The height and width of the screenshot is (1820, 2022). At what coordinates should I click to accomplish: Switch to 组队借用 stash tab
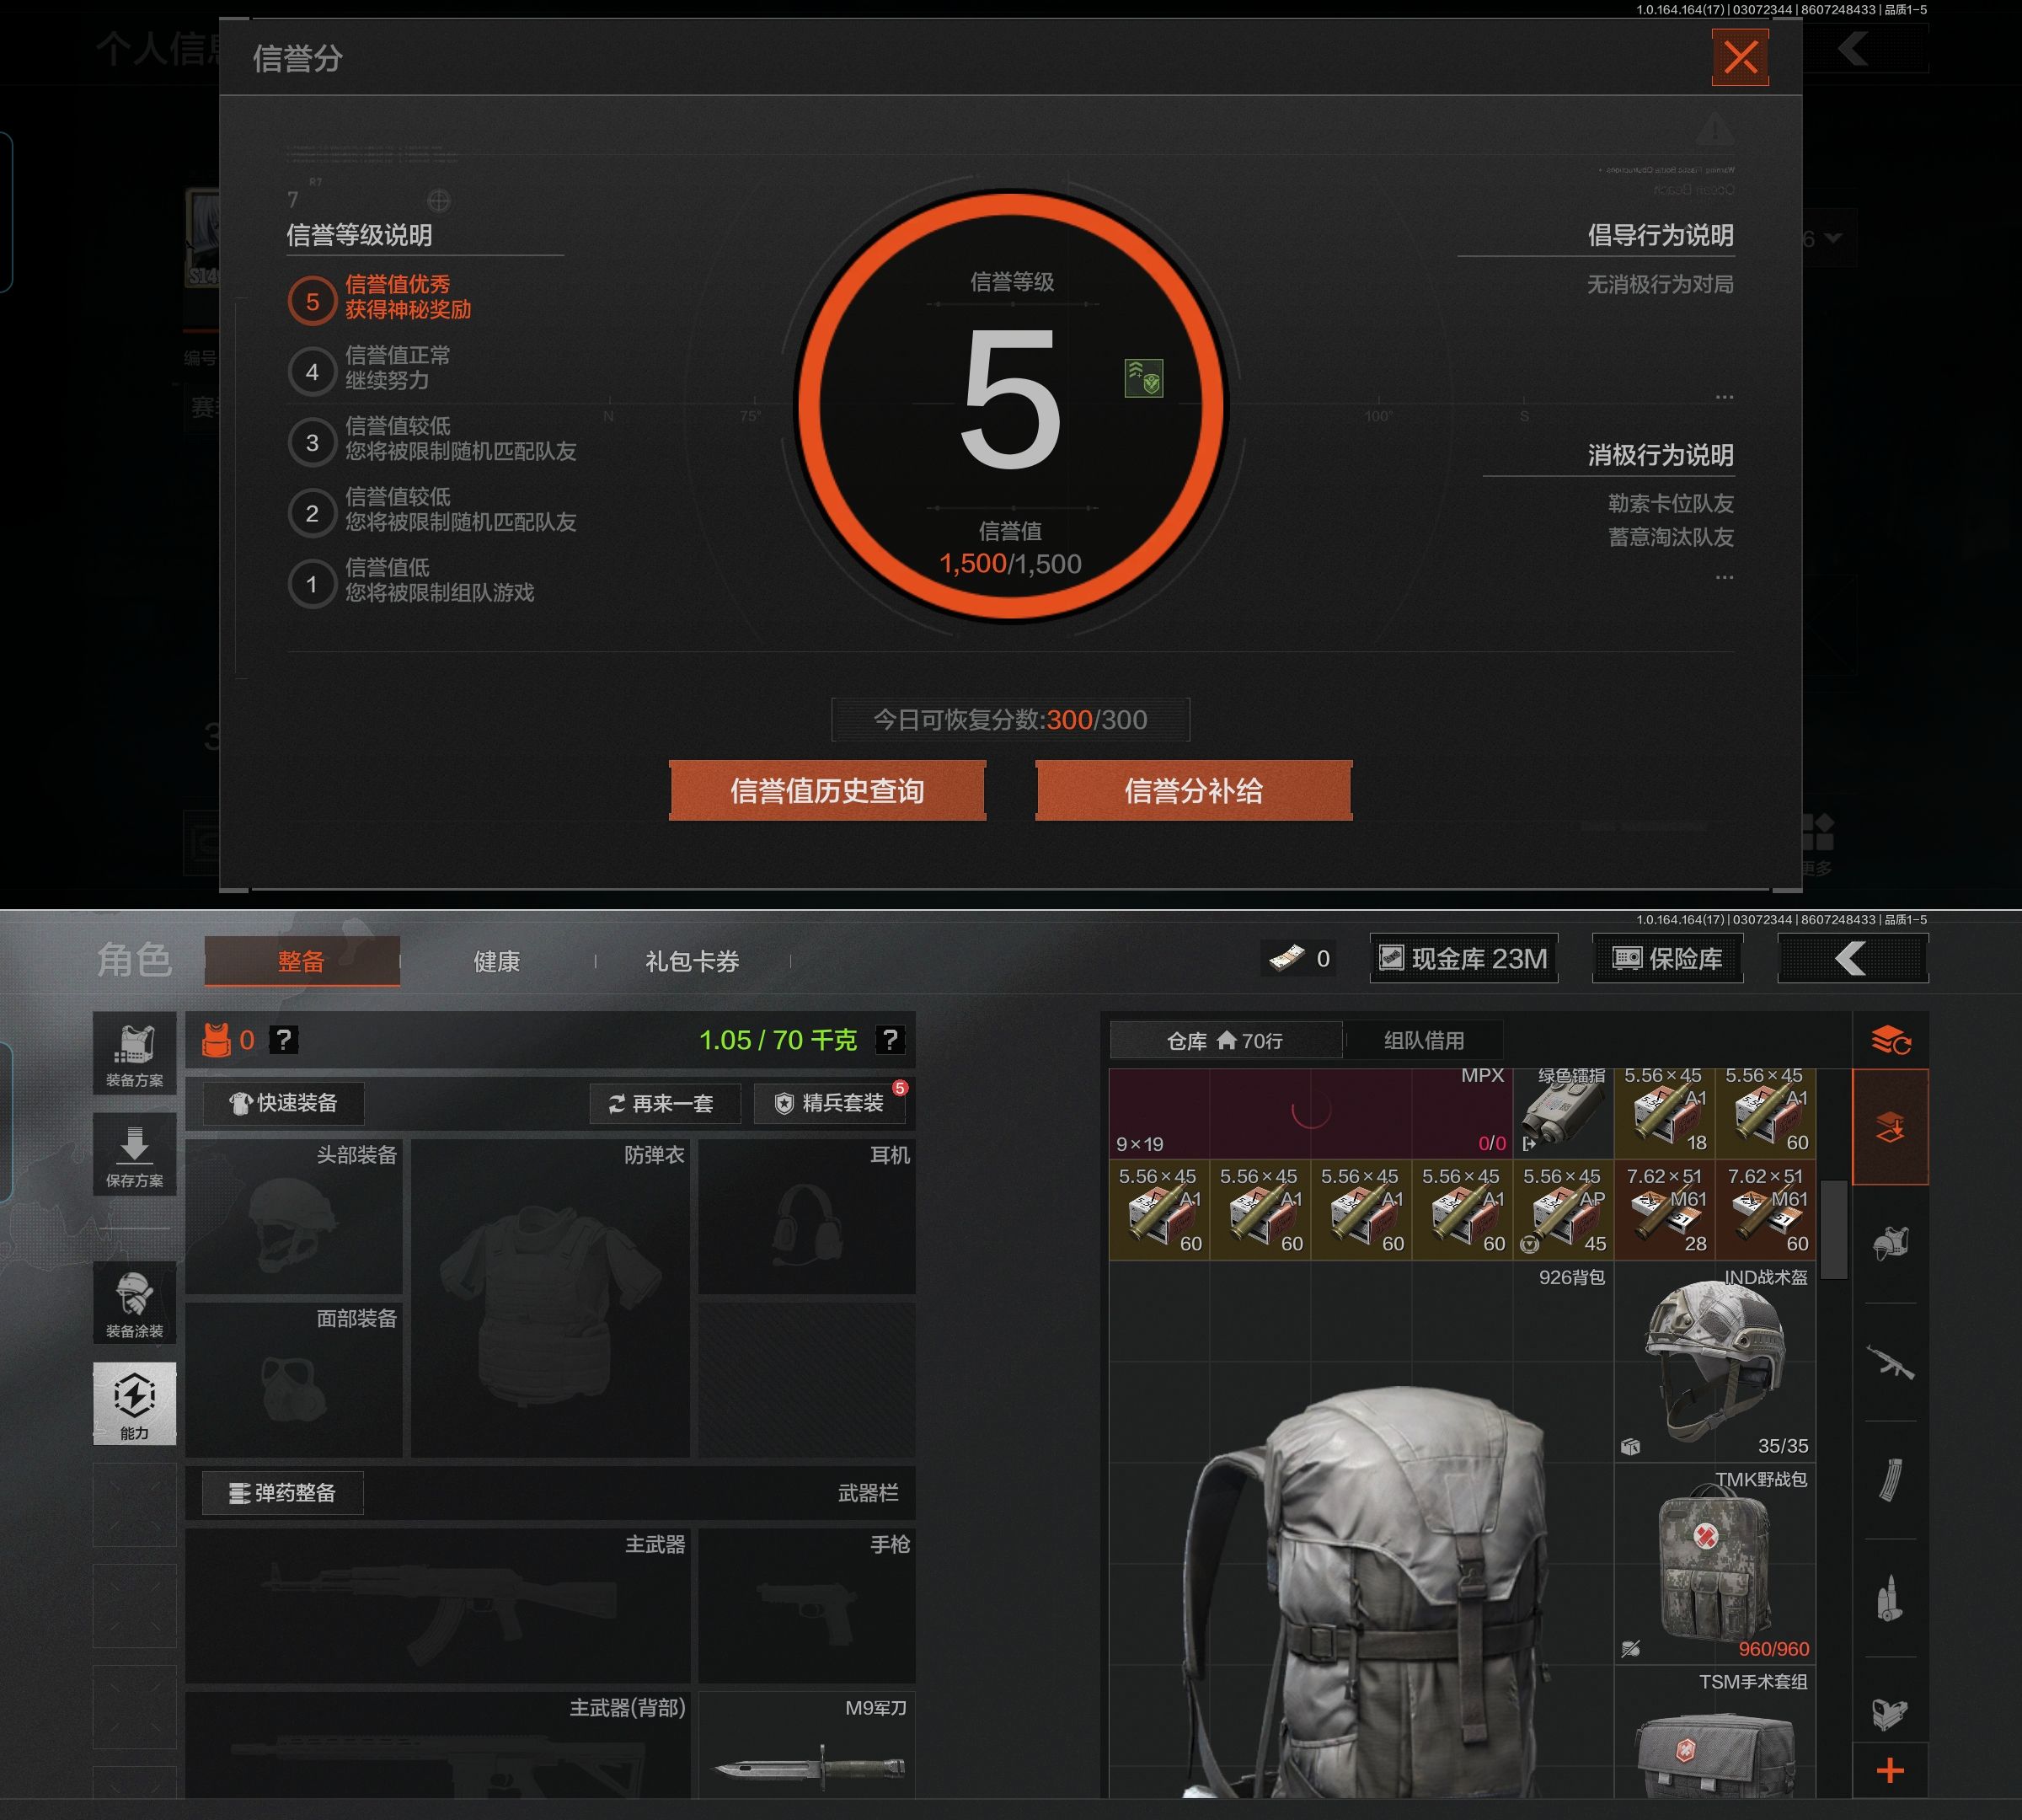(1423, 1041)
